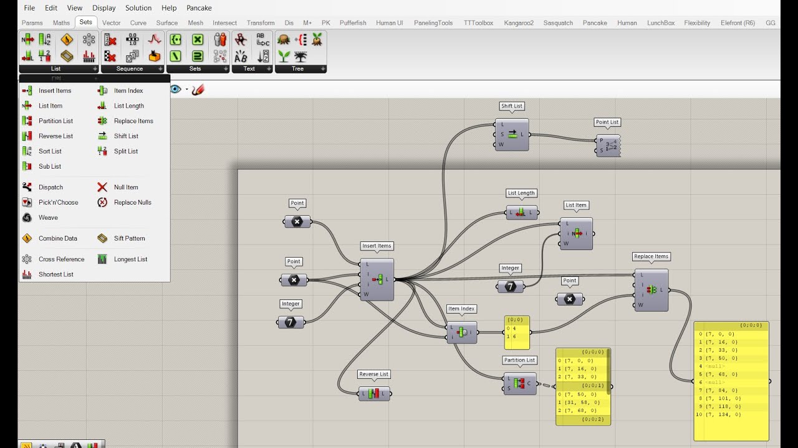Screen dimensions: 798x448
Task: Toggle the preview eye icon
Action: pos(176,90)
